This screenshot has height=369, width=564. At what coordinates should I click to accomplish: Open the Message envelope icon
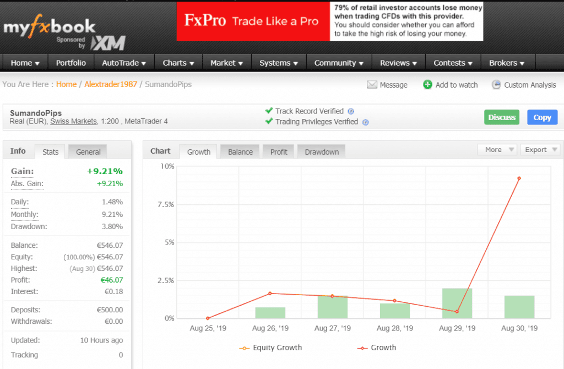tap(372, 84)
